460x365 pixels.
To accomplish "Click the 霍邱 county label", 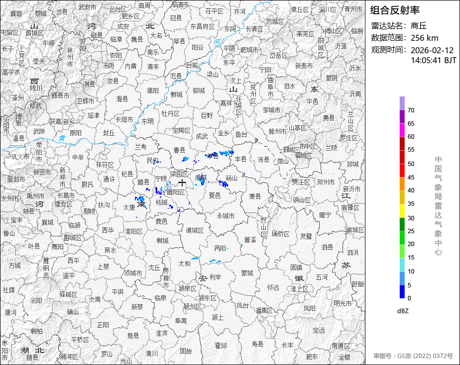I will [221, 346].
